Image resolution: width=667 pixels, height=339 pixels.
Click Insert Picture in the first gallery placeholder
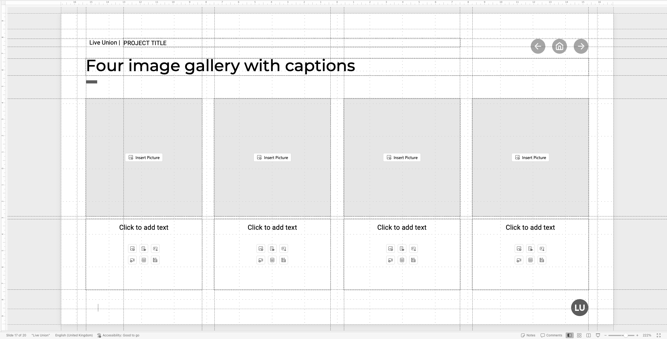pyautogui.click(x=144, y=157)
